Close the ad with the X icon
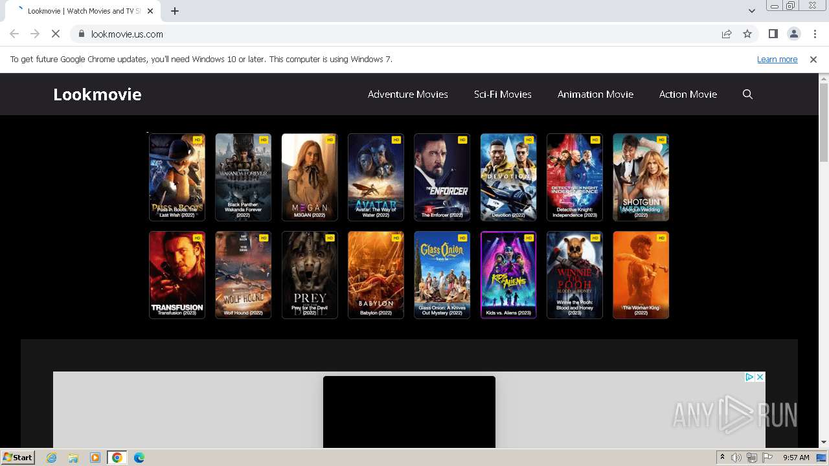Screen dimensions: 829x466 760,377
